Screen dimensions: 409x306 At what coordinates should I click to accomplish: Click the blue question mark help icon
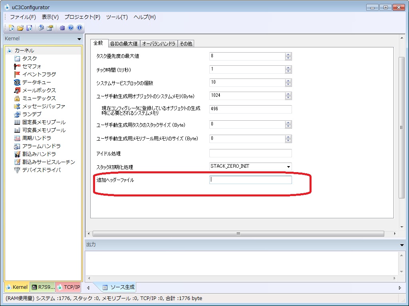71,28
